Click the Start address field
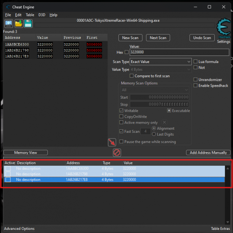The image size is (233, 233). pyautogui.click(x=160, y=97)
